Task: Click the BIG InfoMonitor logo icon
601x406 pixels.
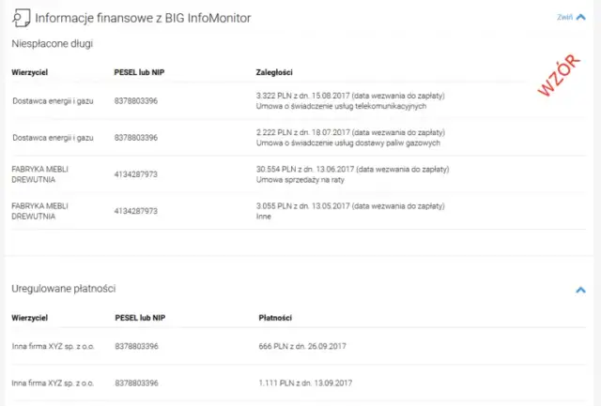Action: point(20,17)
